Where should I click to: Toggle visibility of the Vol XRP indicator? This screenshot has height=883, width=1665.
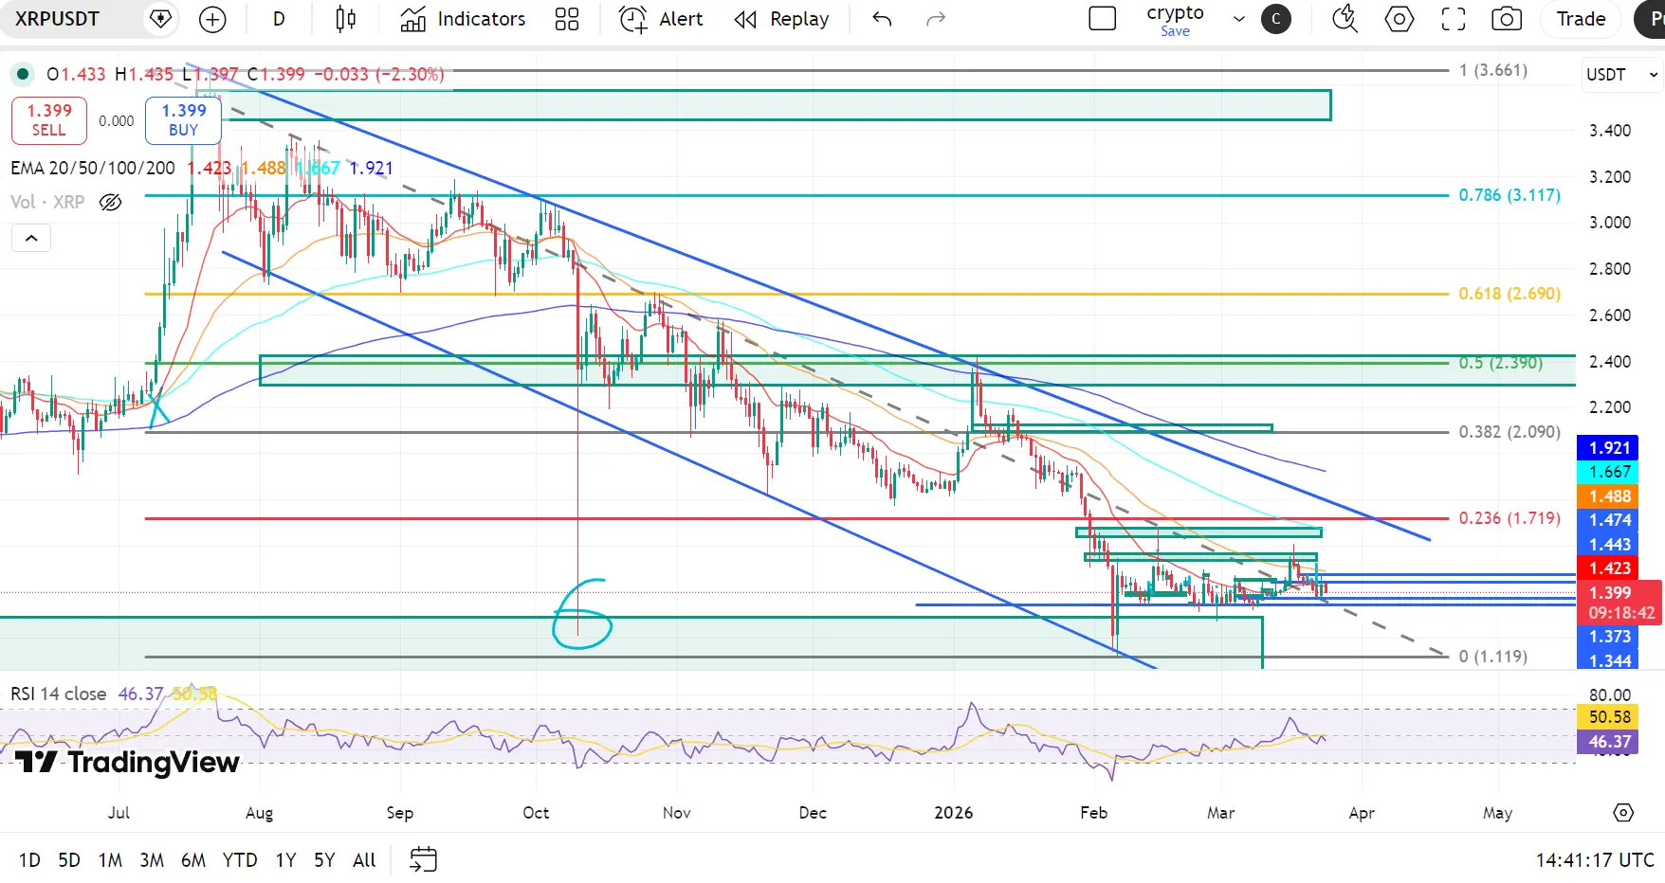pyautogui.click(x=111, y=202)
